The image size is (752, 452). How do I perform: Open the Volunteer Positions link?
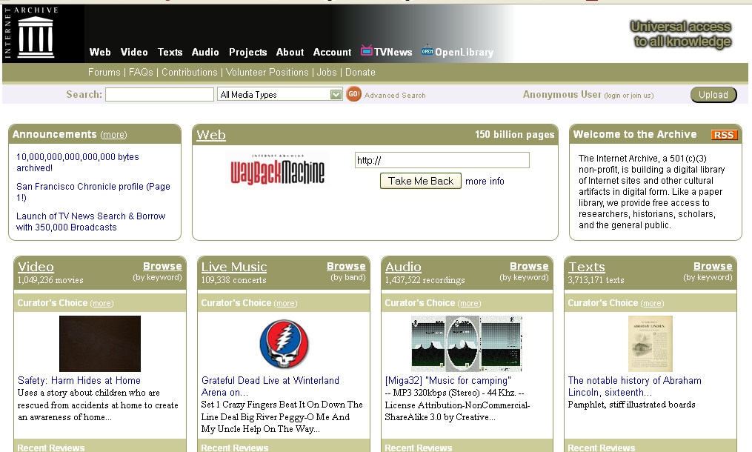(x=267, y=73)
